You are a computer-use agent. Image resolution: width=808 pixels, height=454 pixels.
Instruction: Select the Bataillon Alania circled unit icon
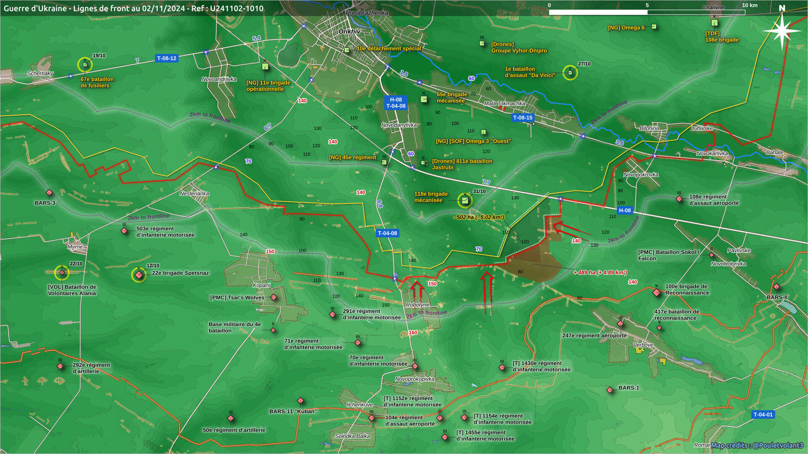(x=62, y=273)
